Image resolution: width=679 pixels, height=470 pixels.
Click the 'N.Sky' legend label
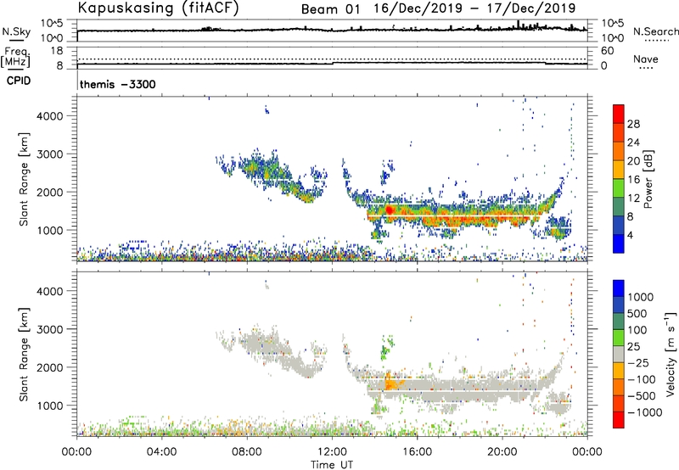16,31
